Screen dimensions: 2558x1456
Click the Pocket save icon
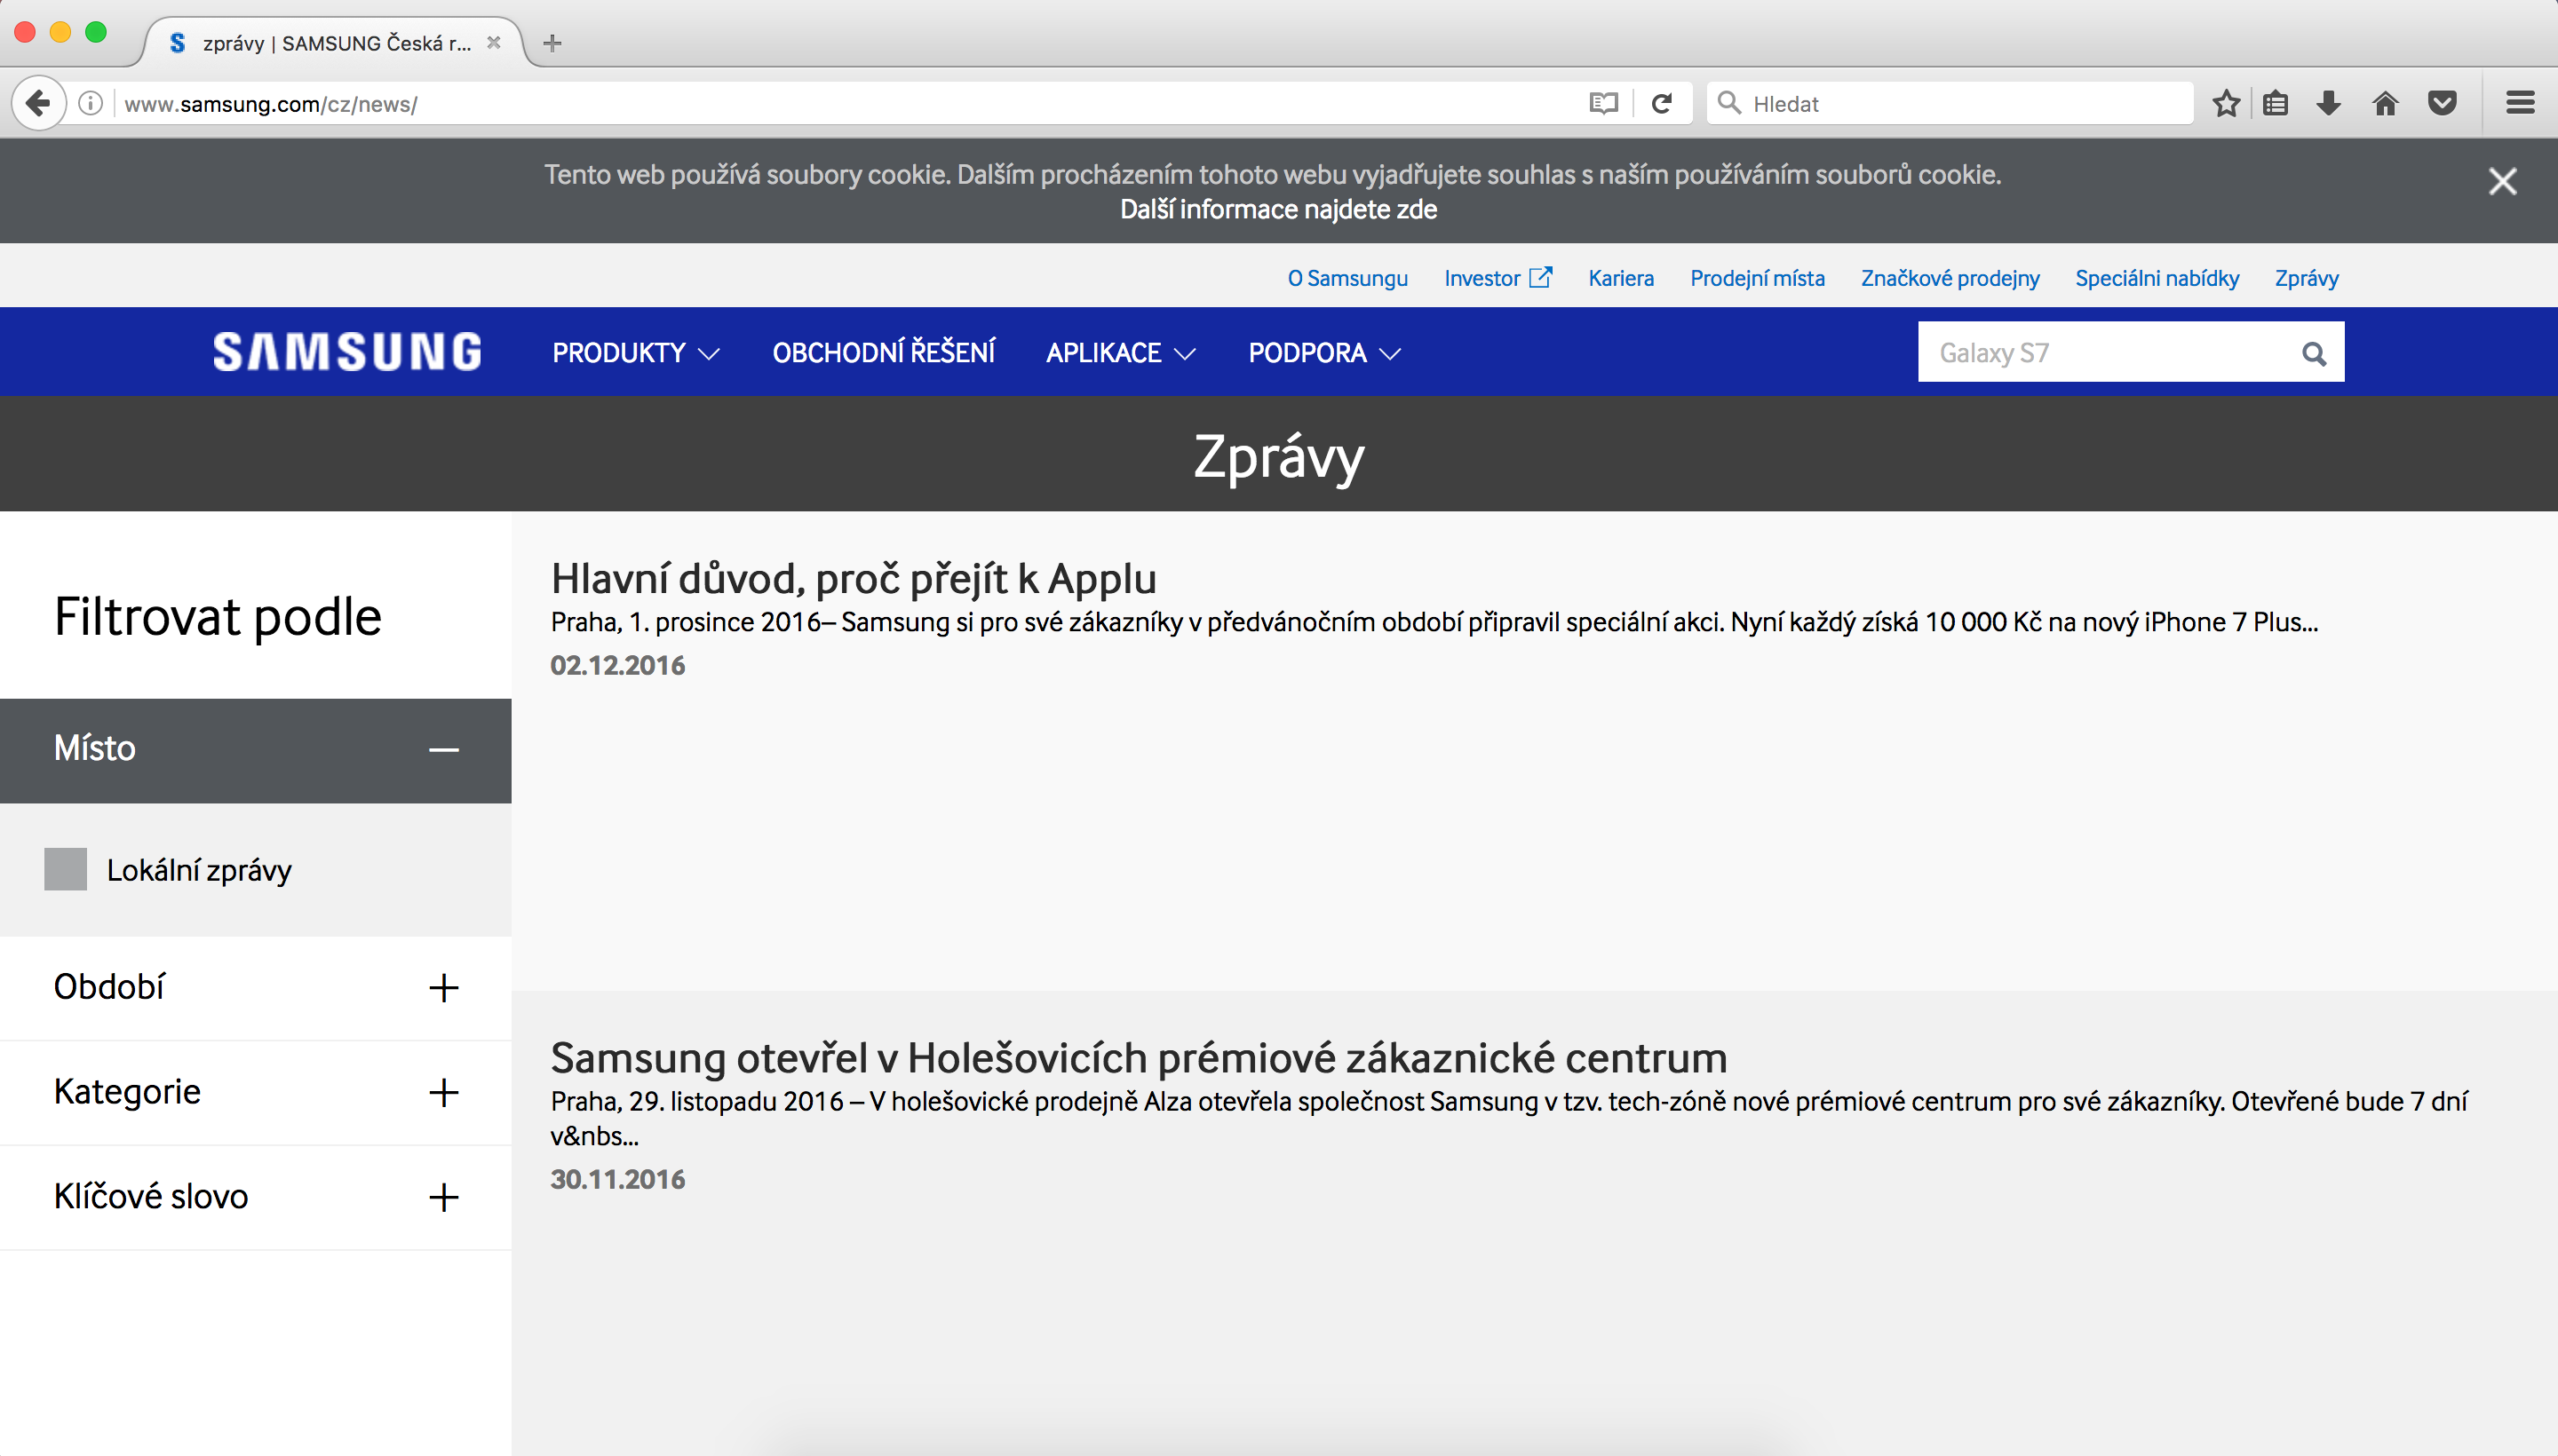click(2443, 103)
